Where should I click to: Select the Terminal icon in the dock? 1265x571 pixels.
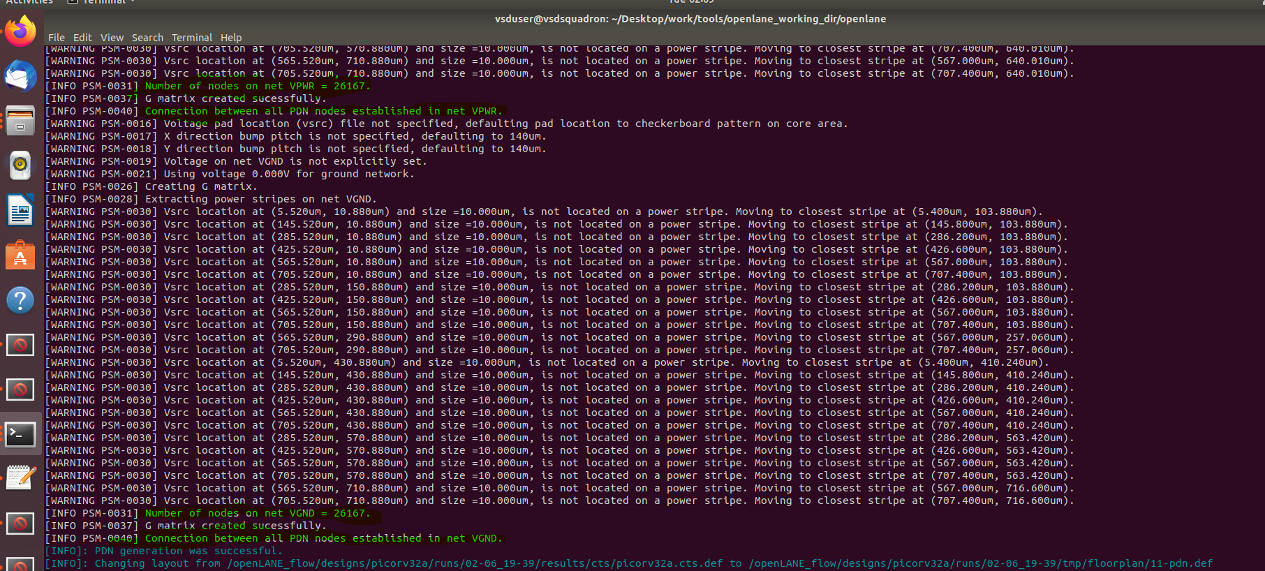20,435
